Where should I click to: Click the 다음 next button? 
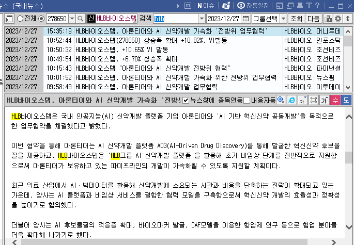314,19
